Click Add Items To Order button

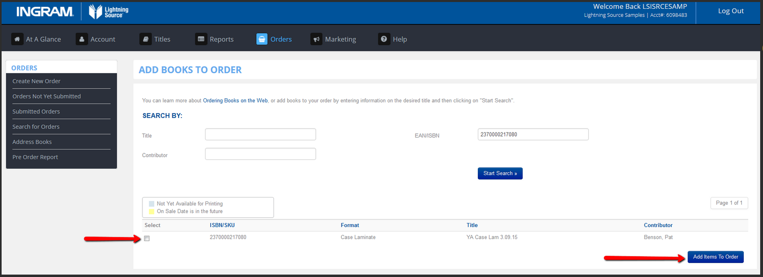pos(716,257)
